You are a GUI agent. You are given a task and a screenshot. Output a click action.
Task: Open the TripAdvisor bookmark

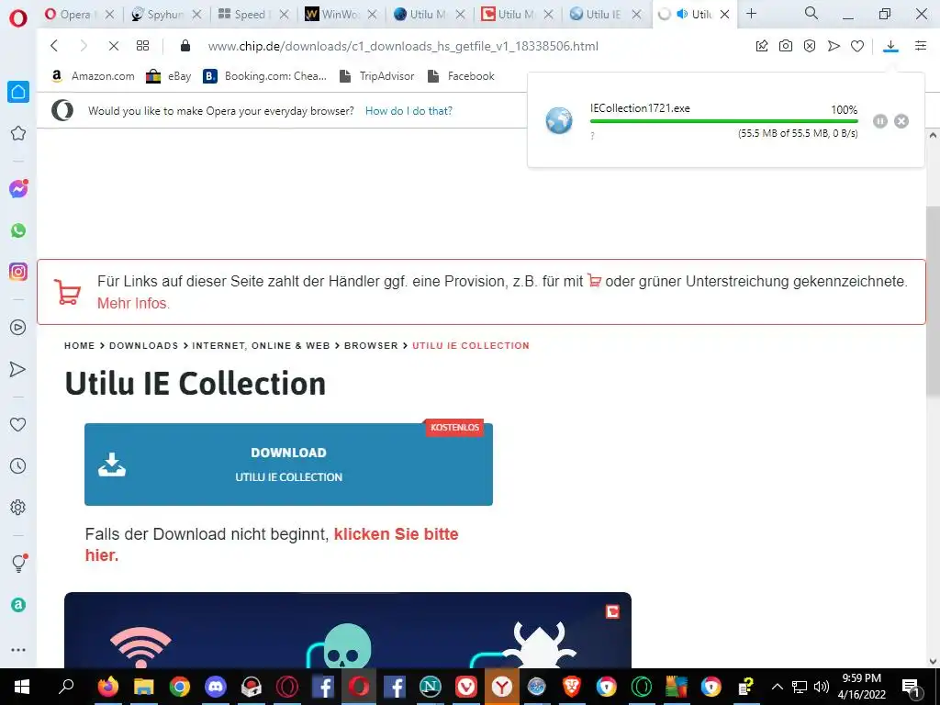[376, 76]
